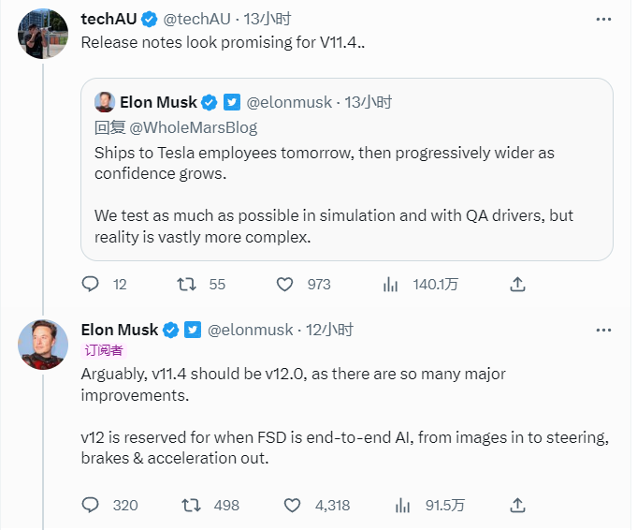Like techAU's tweet with heart icon
The width and height of the screenshot is (637, 530).
tap(284, 284)
